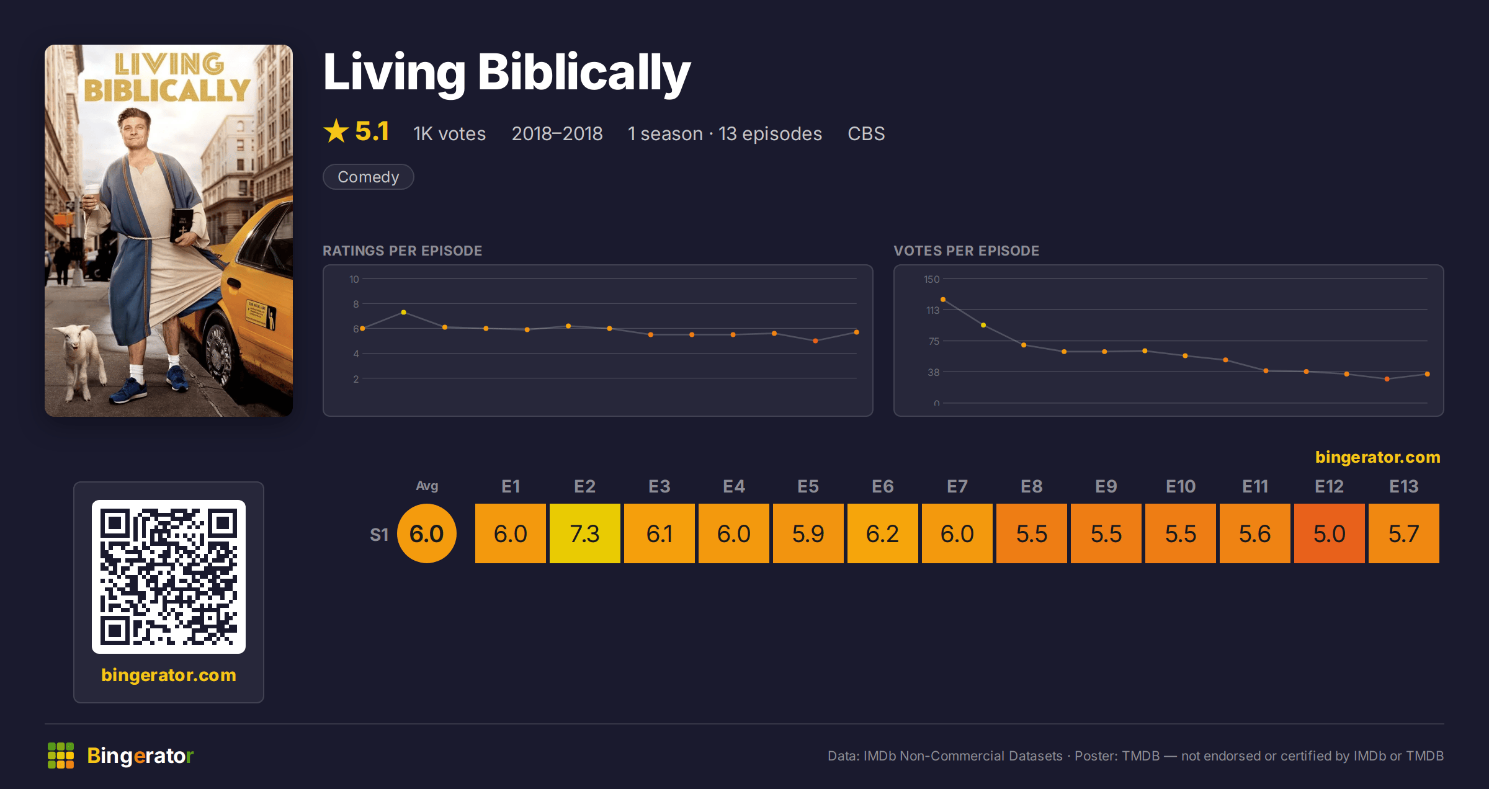Select episode E13 rating tile 5.7
This screenshot has height=789, width=1489.
[x=1404, y=533]
